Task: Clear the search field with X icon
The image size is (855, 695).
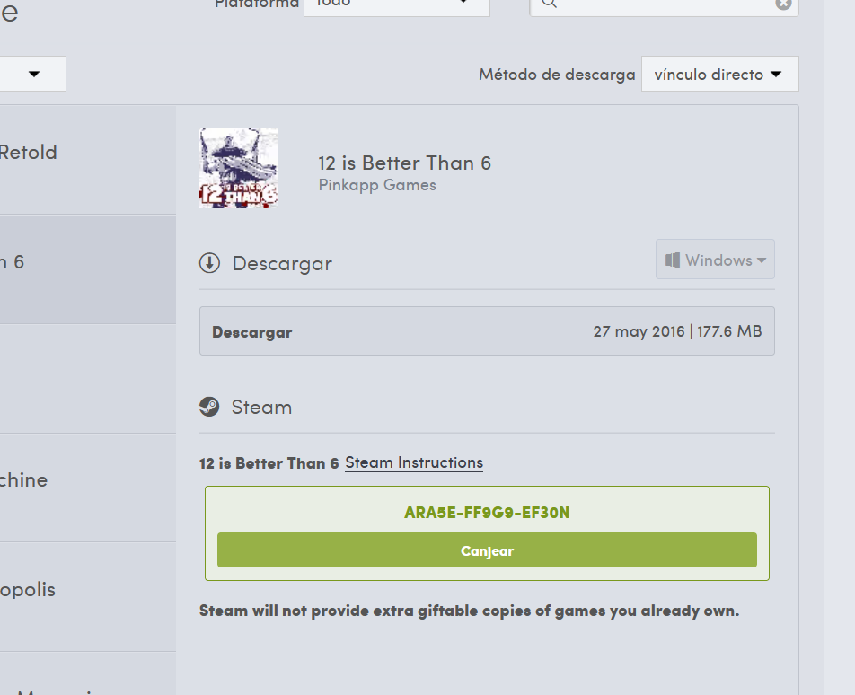Action: tap(783, 4)
